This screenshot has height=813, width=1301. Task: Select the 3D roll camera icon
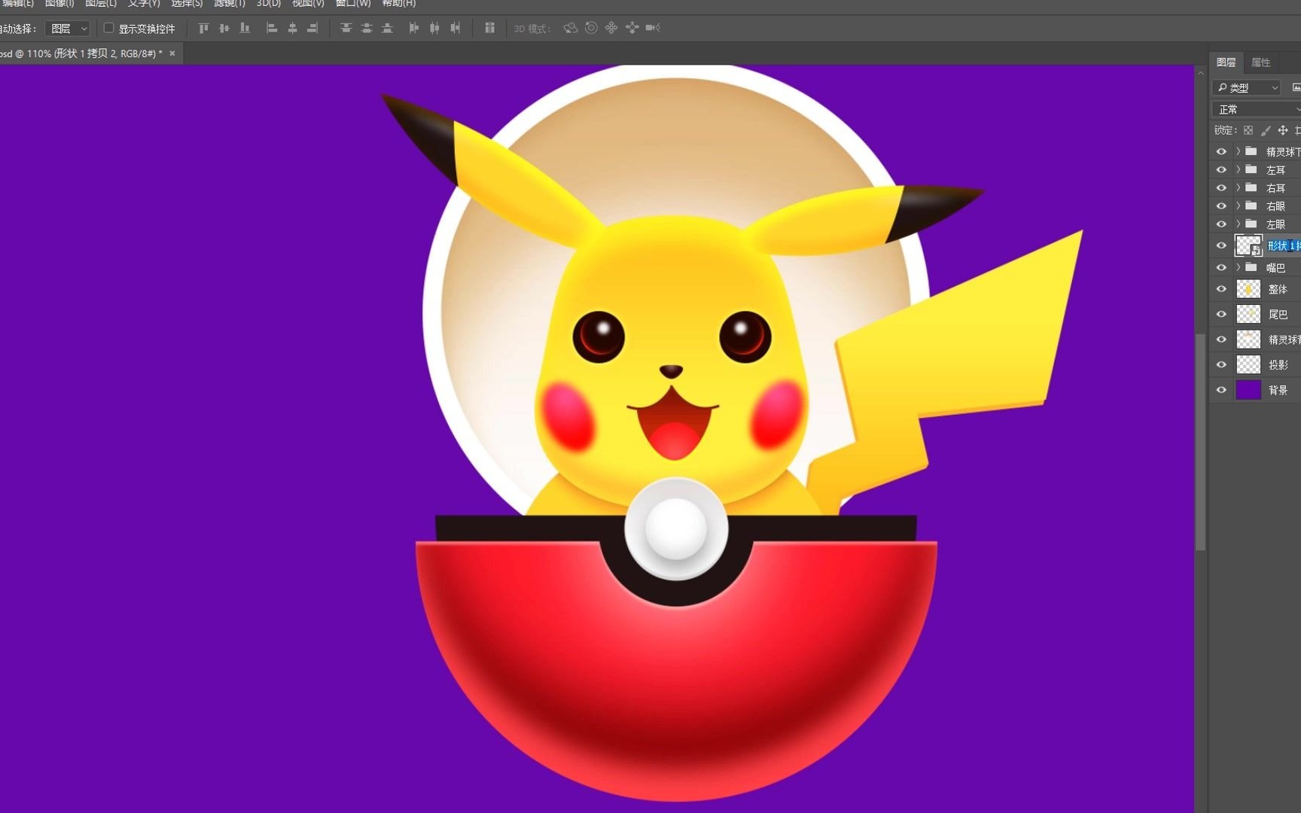coord(591,28)
